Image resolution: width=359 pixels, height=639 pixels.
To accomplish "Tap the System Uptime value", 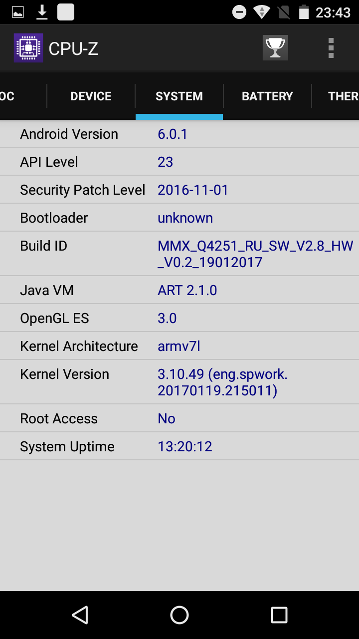I will (185, 446).
